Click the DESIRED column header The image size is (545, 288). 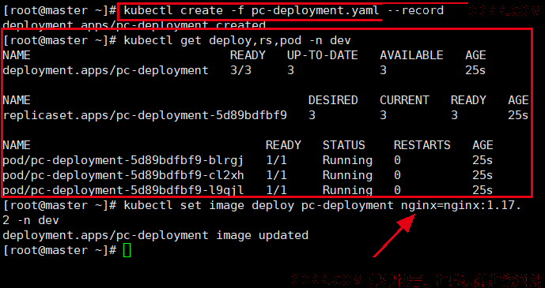[x=333, y=100]
